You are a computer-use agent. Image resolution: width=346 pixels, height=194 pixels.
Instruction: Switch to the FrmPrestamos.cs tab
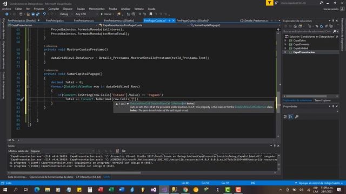pyautogui.click(x=84, y=20)
